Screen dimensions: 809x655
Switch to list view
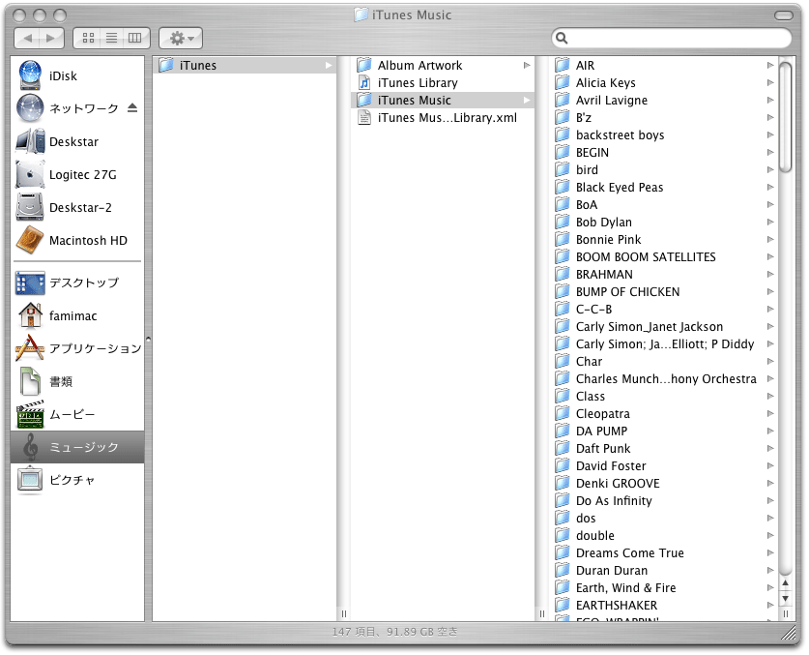pyautogui.click(x=111, y=38)
